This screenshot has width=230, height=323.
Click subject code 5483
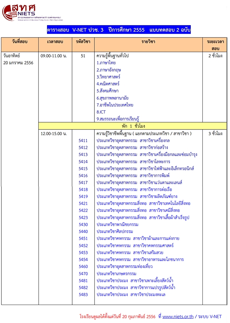[x=83, y=294]
